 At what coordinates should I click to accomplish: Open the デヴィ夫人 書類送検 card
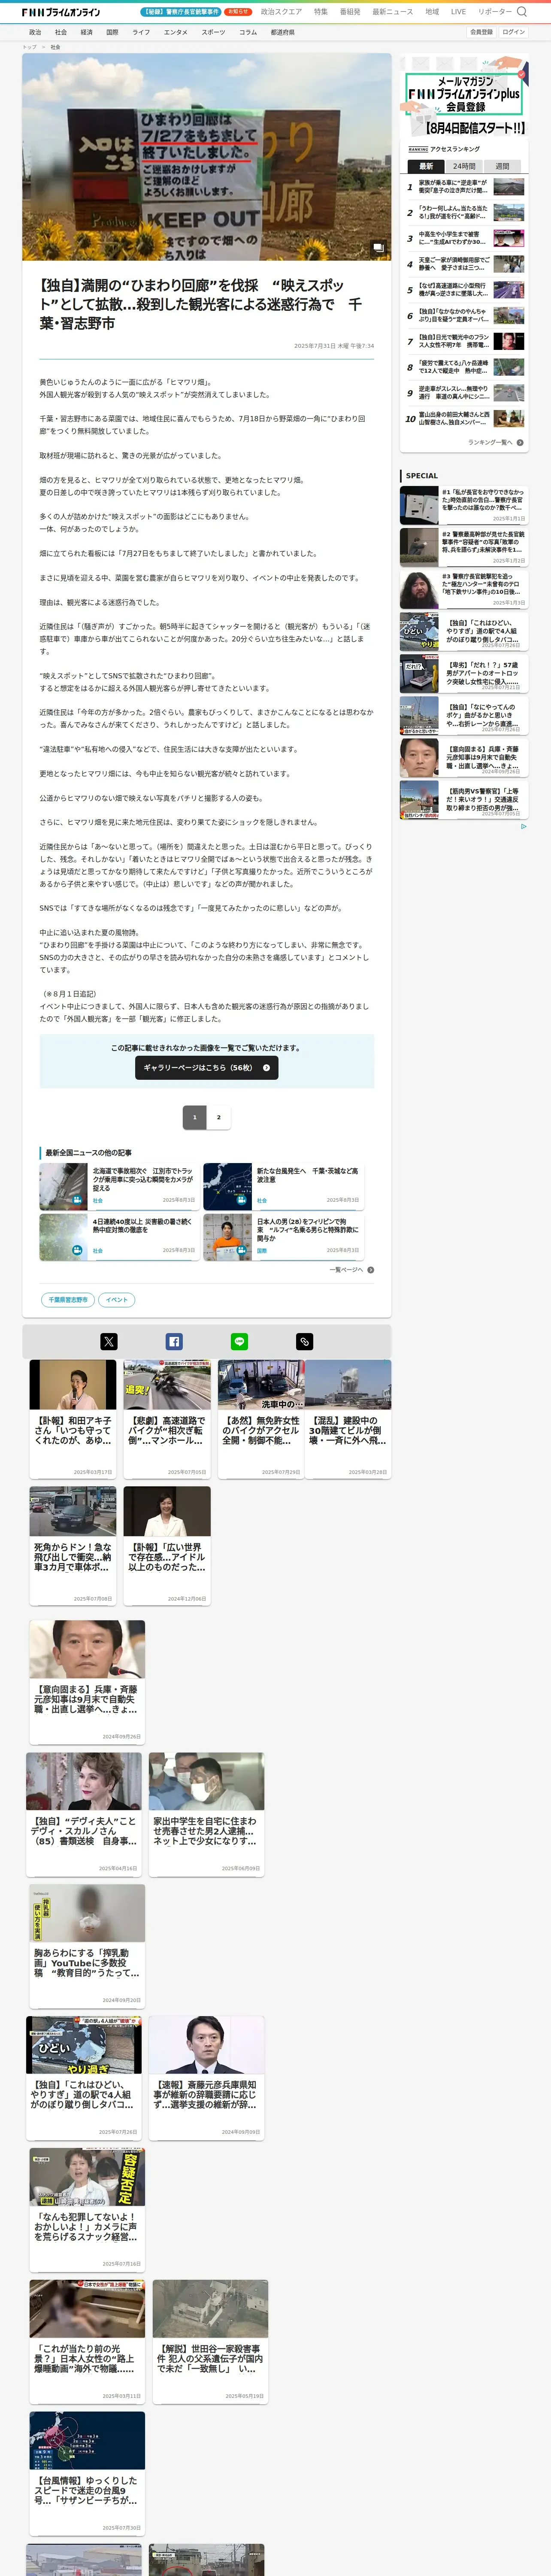tap(84, 1814)
